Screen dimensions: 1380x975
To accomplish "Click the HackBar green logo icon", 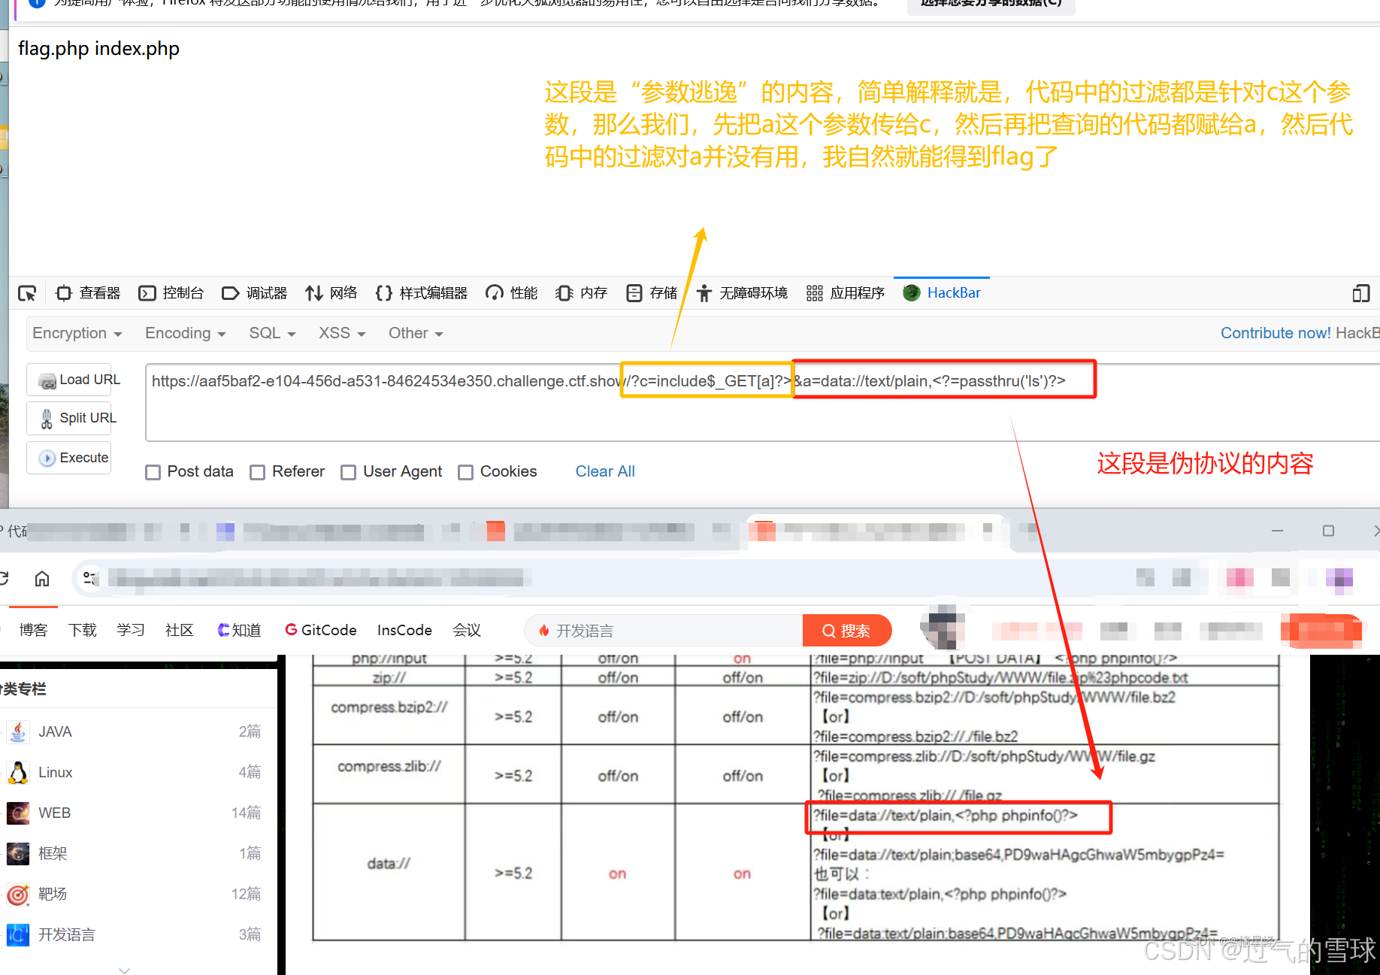I will click(x=911, y=292).
